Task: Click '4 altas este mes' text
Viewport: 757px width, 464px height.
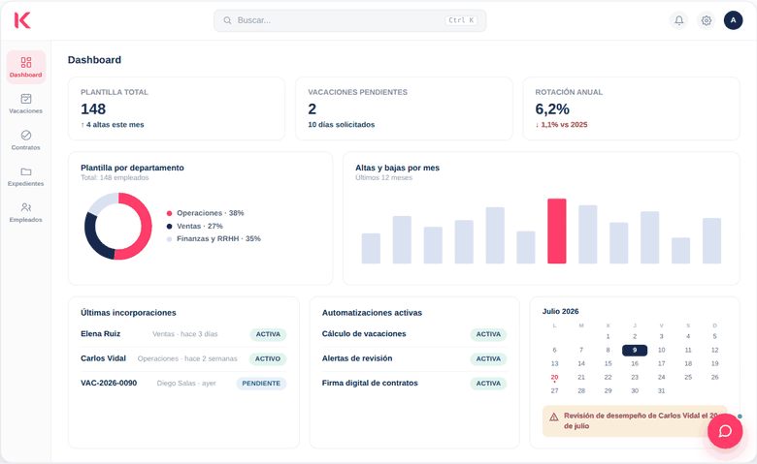Action: (115, 125)
